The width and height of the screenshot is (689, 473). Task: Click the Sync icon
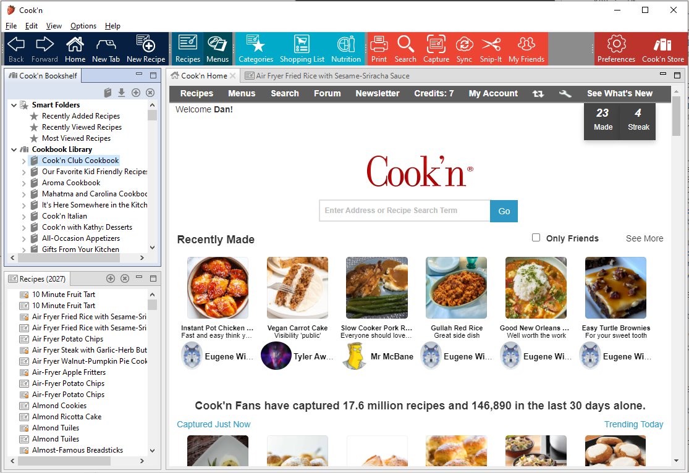pyautogui.click(x=464, y=49)
